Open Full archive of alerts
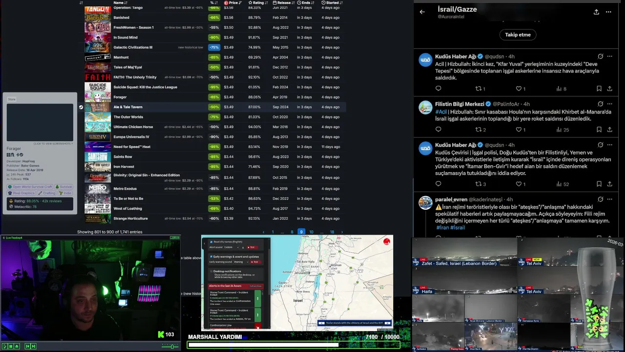This screenshot has height=352, width=625. tap(255, 286)
